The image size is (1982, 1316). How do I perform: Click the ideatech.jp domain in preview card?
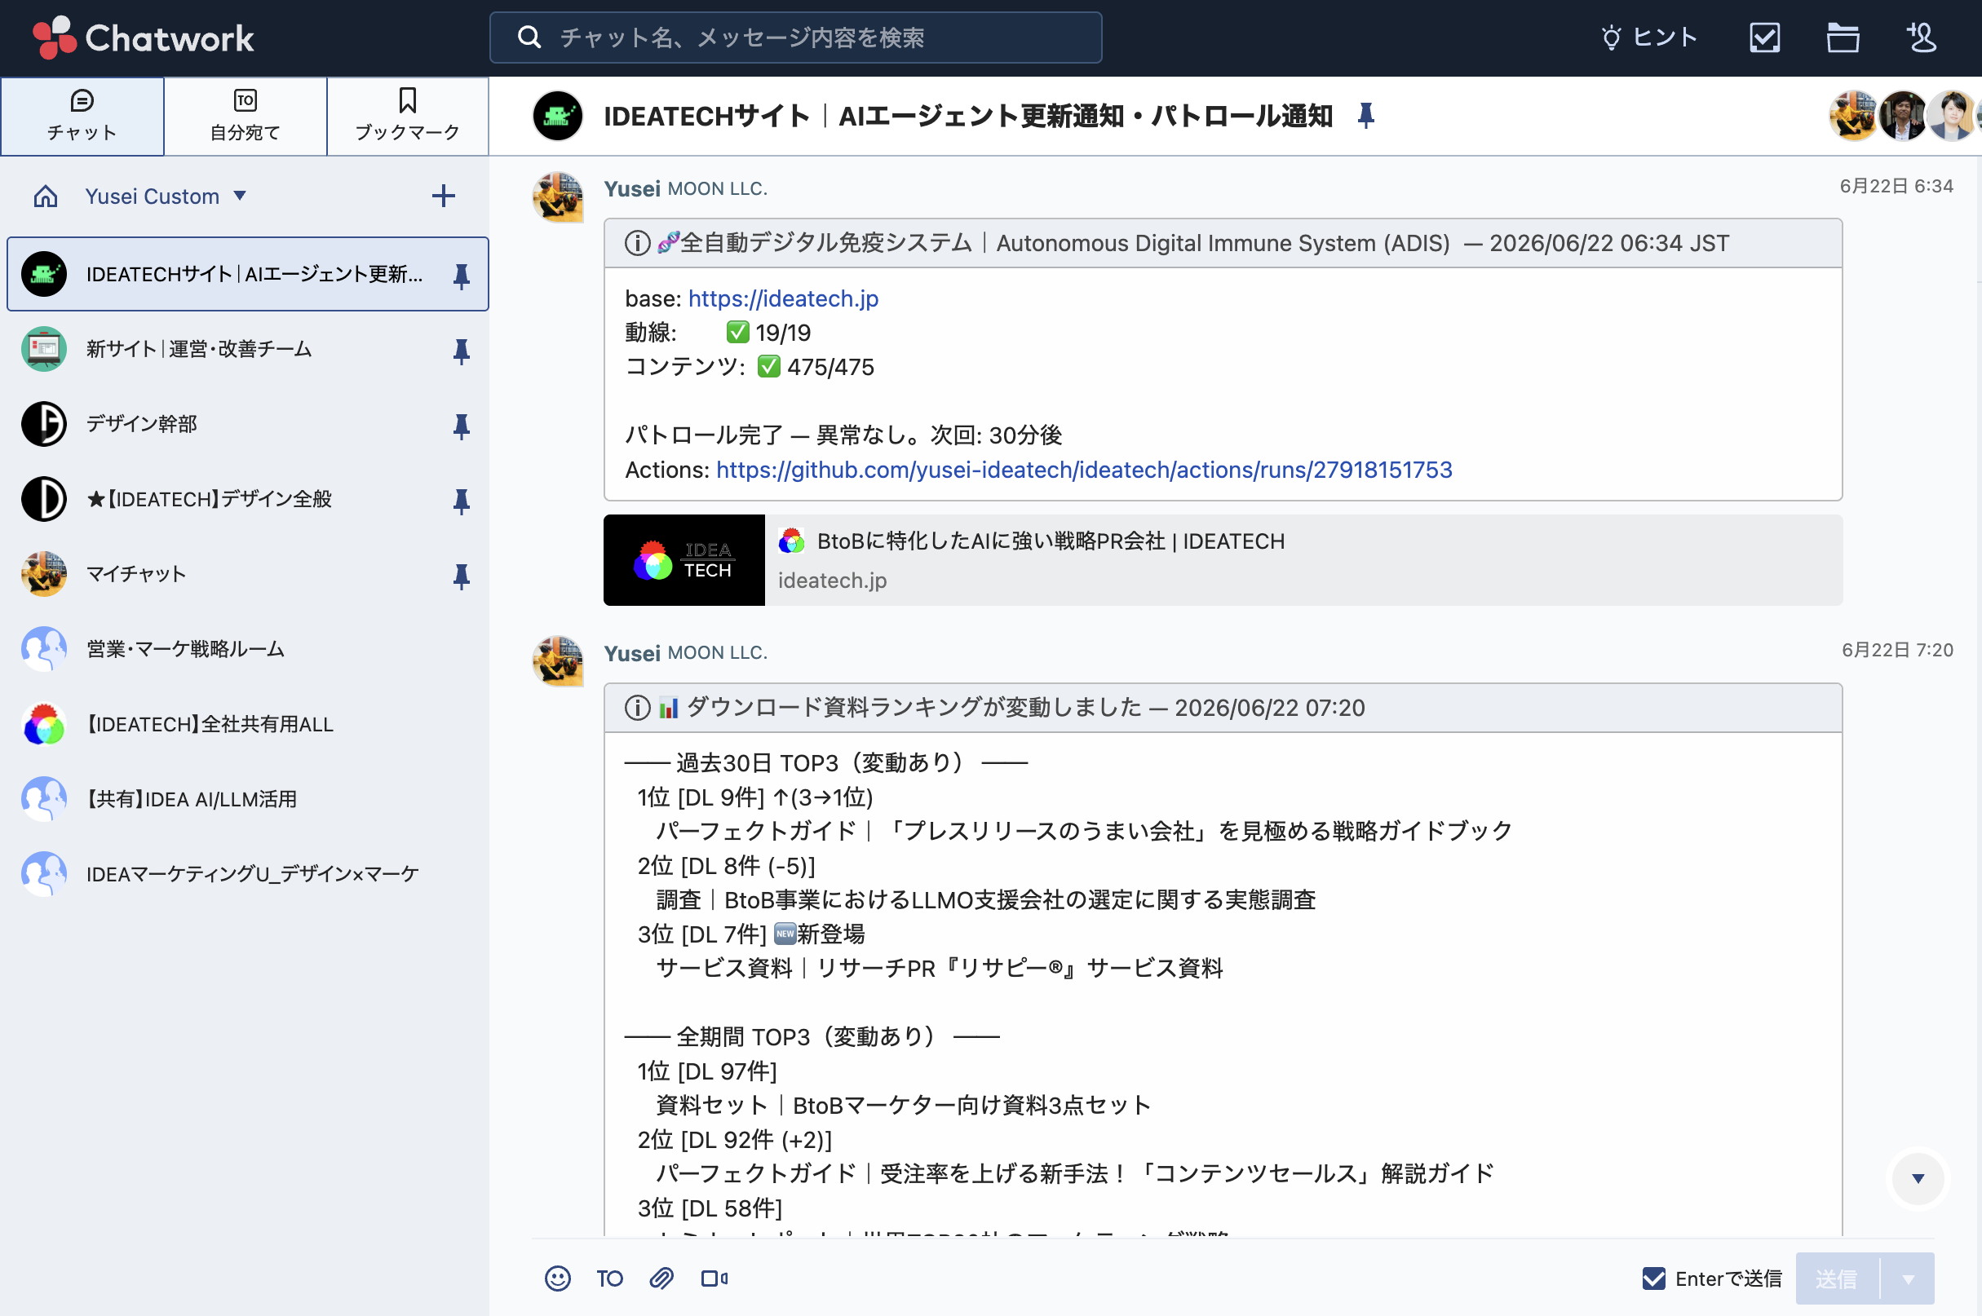point(832,581)
